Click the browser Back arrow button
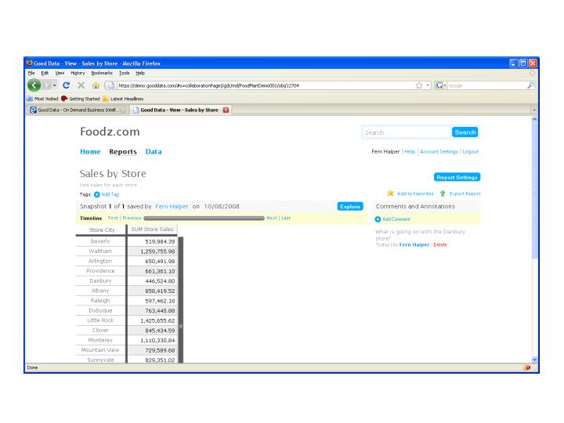564x423 pixels. (34, 85)
